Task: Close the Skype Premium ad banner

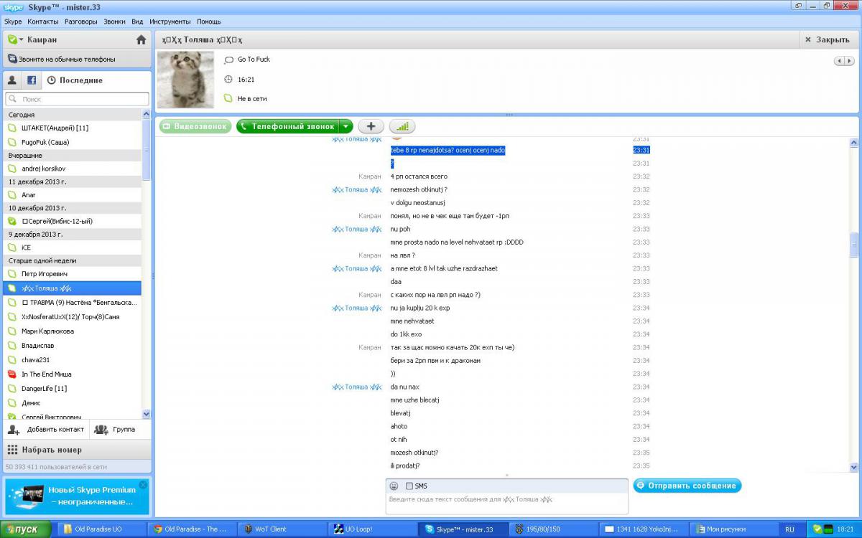Action: (143, 485)
